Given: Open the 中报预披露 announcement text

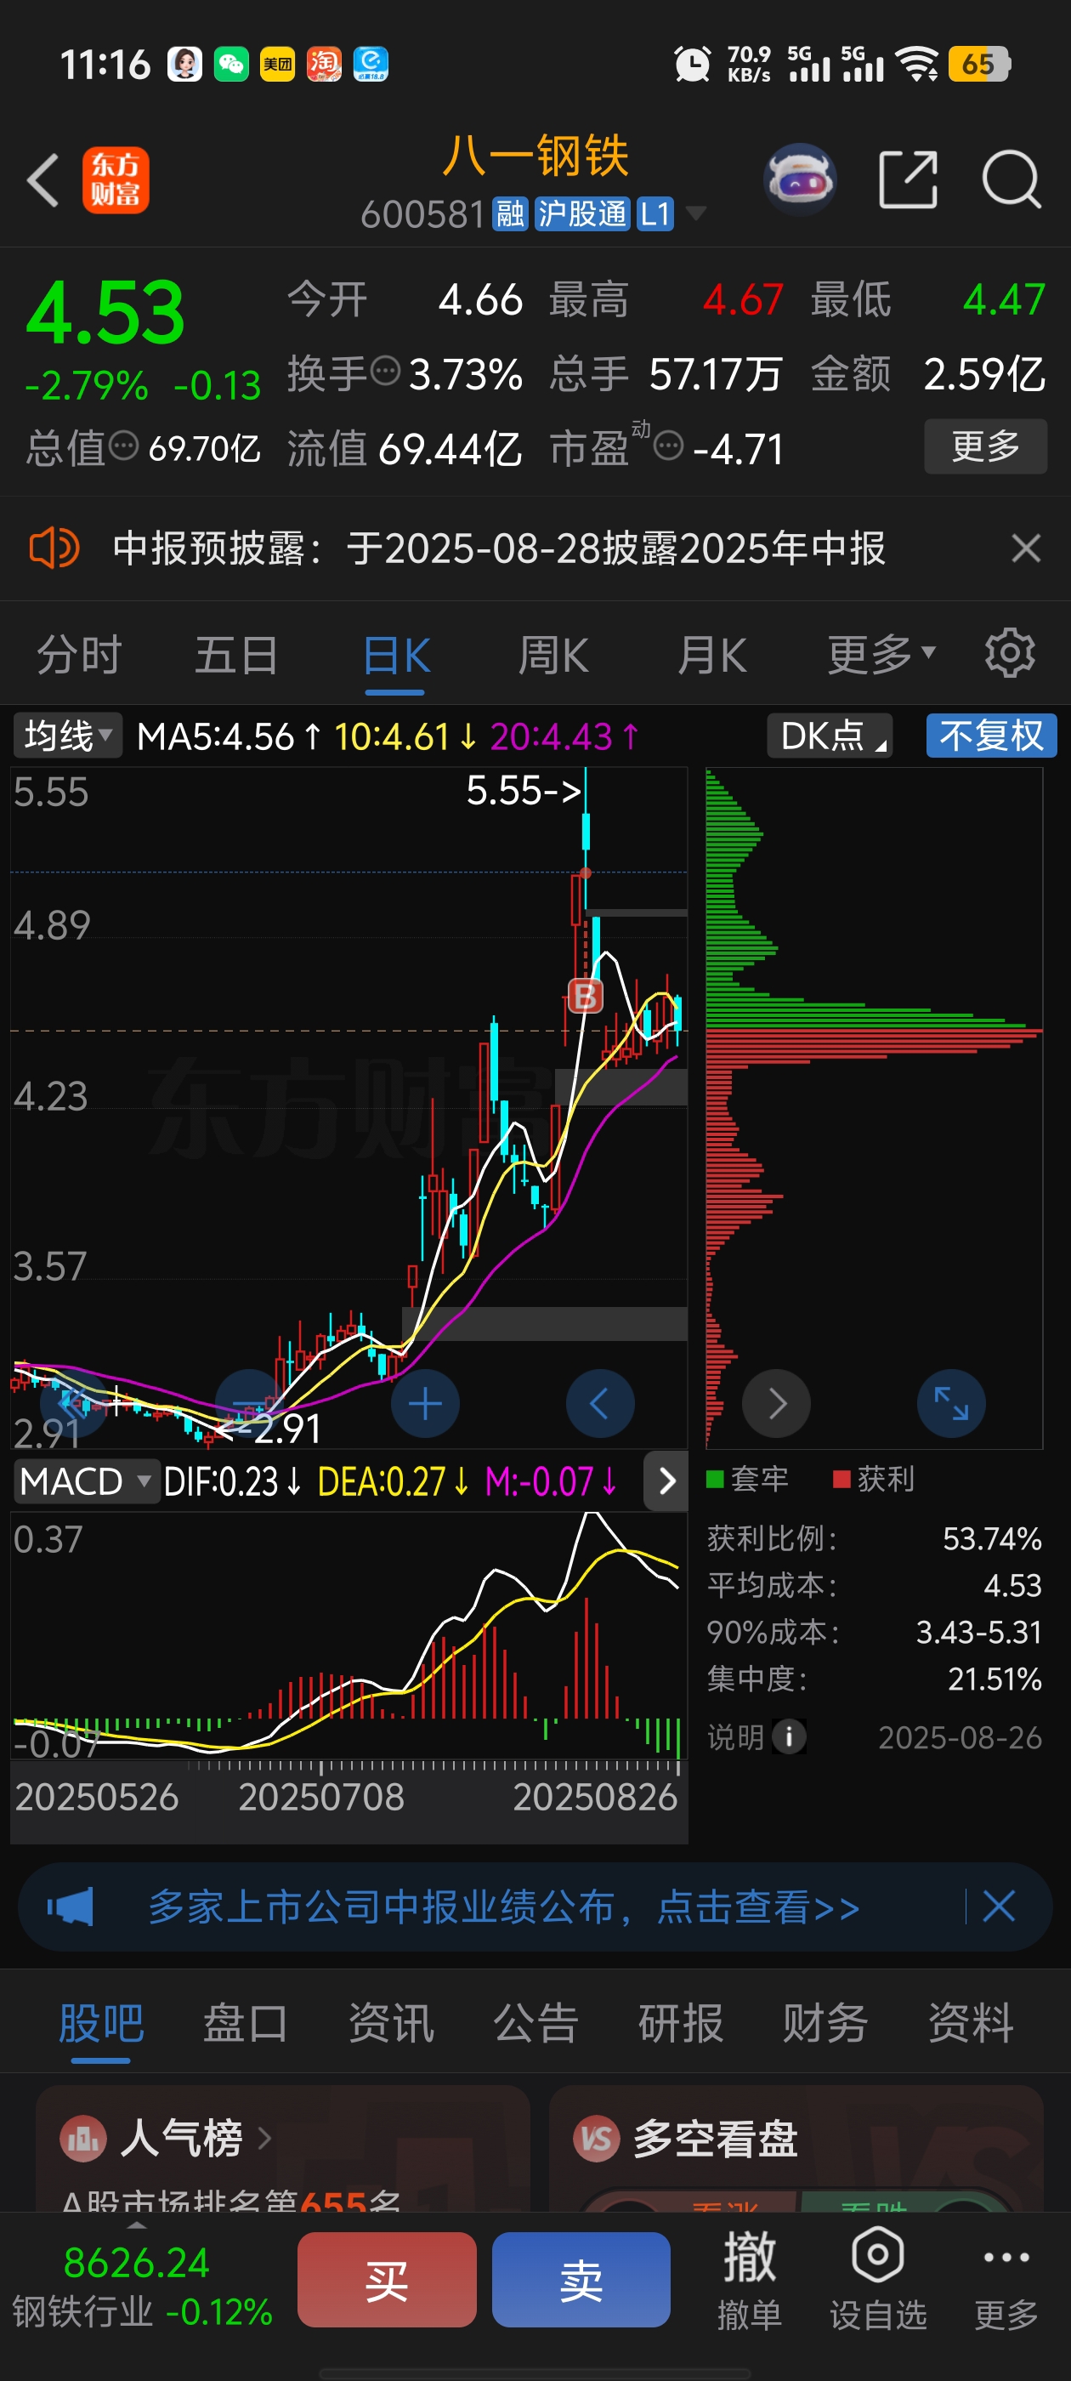Looking at the screenshot, I should click(x=499, y=548).
